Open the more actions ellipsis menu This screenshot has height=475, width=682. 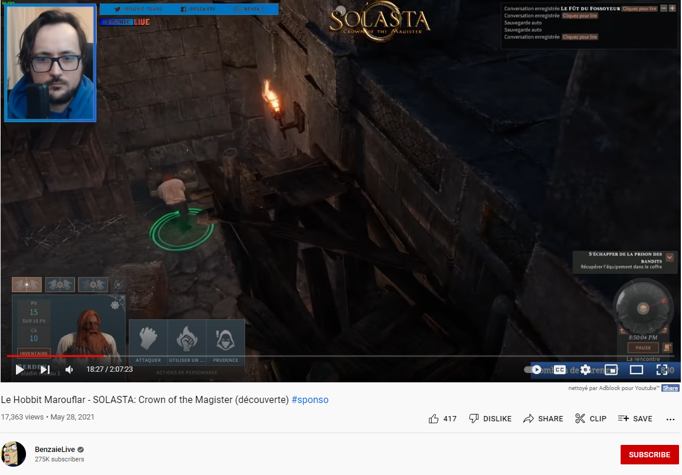pos(670,419)
